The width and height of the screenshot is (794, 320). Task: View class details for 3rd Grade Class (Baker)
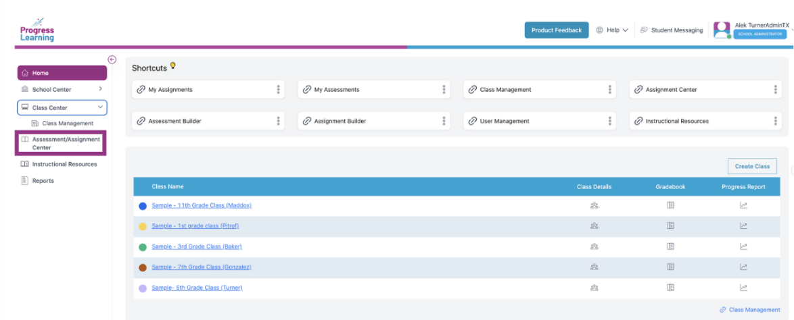594,246
